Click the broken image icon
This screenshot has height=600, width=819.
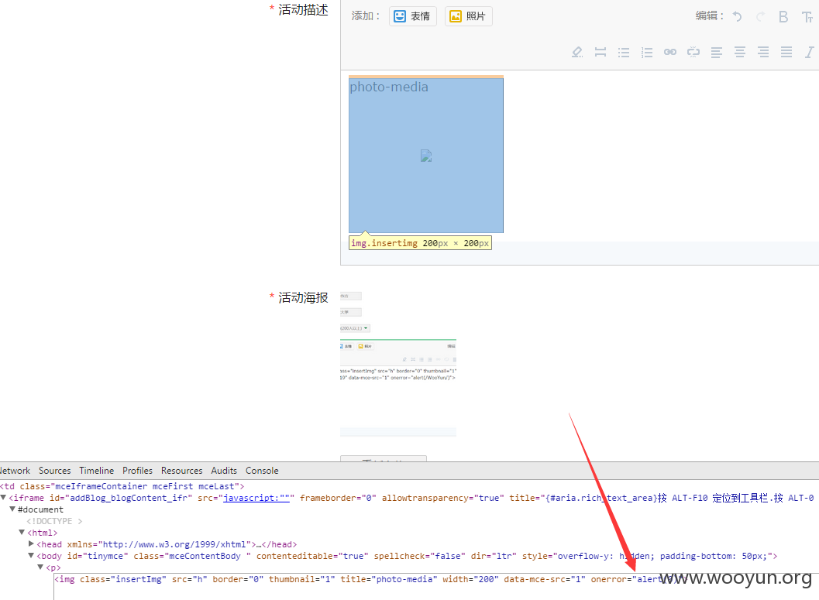[426, 156]
